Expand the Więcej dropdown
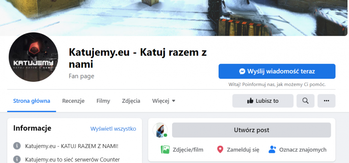The width and height of the screenshot is (349, 163). pos(164,101)
